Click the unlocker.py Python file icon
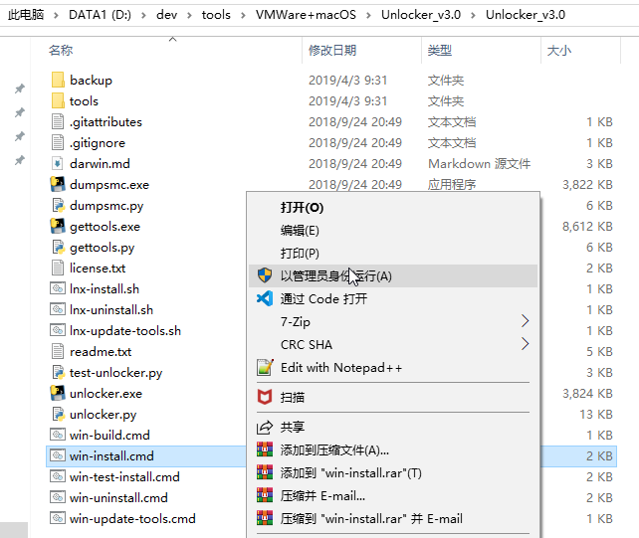Screen dimensions: 639x538 [59, 414]
